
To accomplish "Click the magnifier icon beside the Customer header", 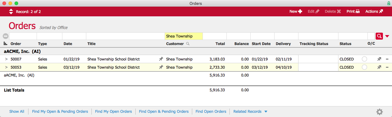I will click(x=188, y=44).
